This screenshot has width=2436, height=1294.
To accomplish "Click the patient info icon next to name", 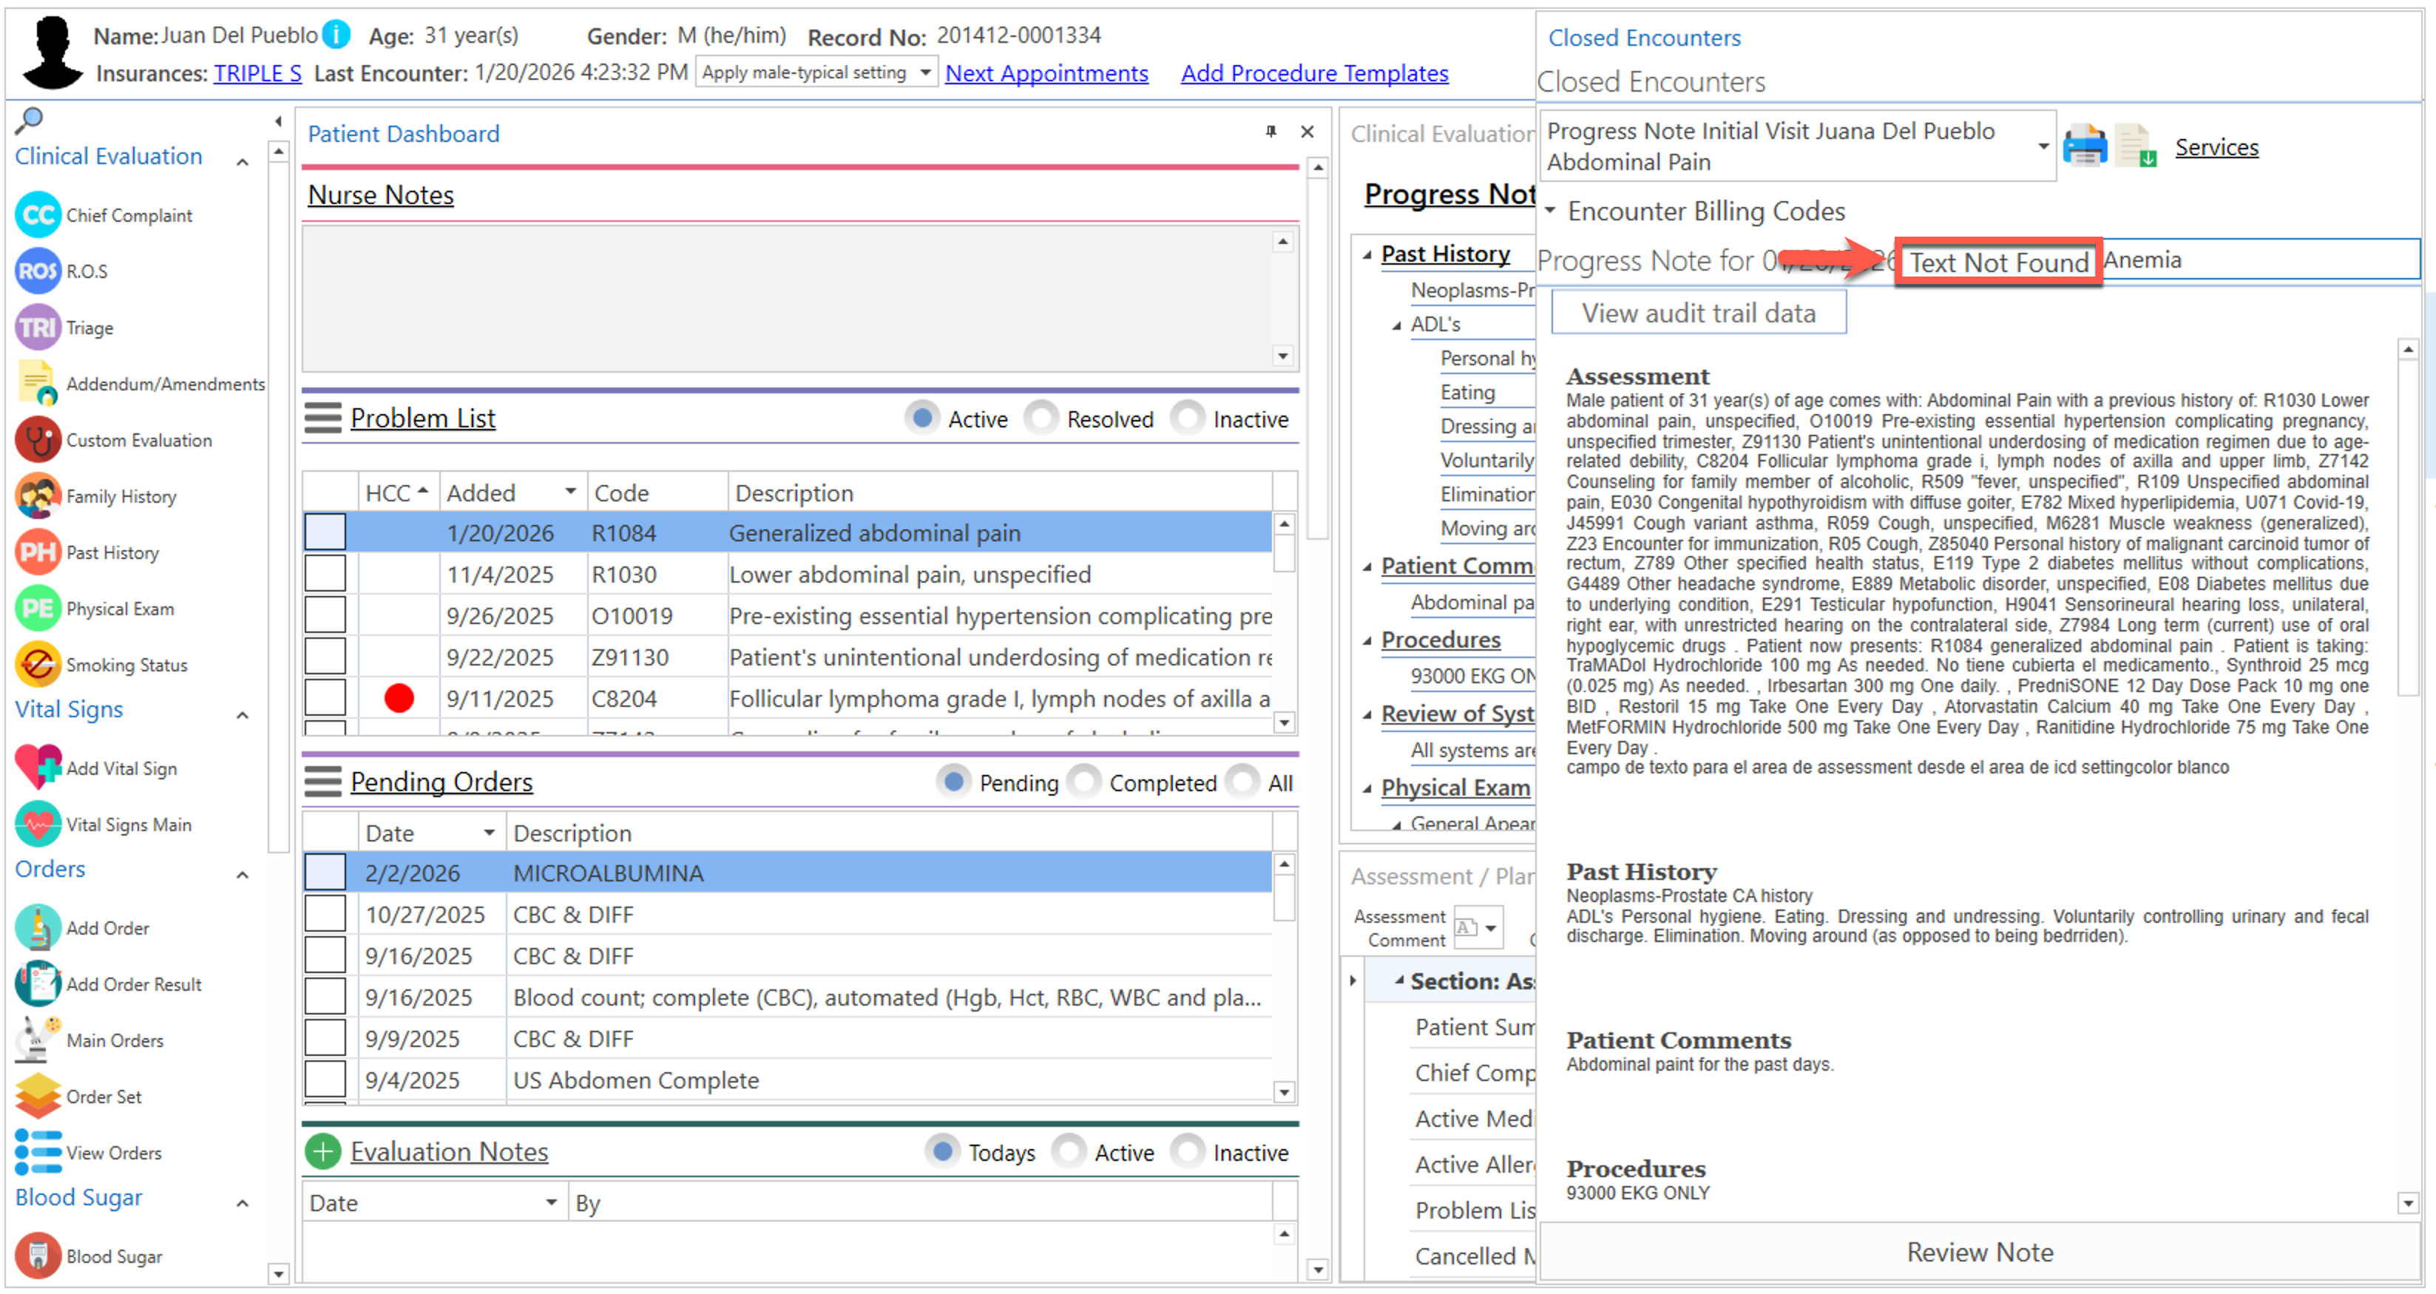I will click(x=336, y=35).
